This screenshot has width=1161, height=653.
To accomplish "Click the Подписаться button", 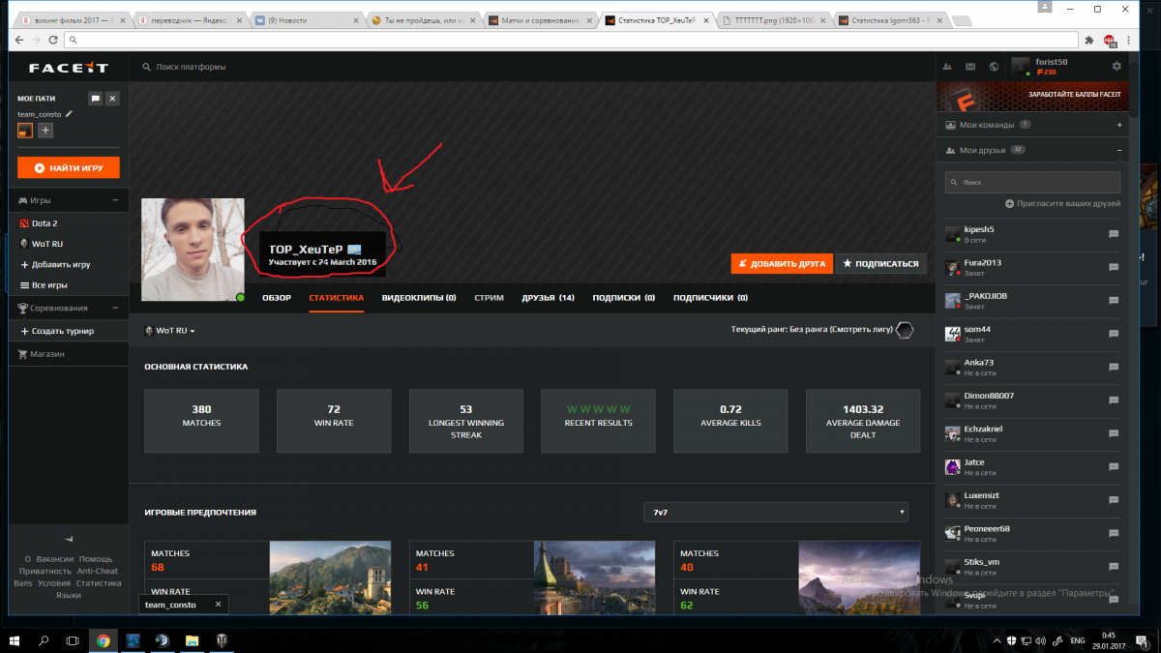I will pos(880,263).
